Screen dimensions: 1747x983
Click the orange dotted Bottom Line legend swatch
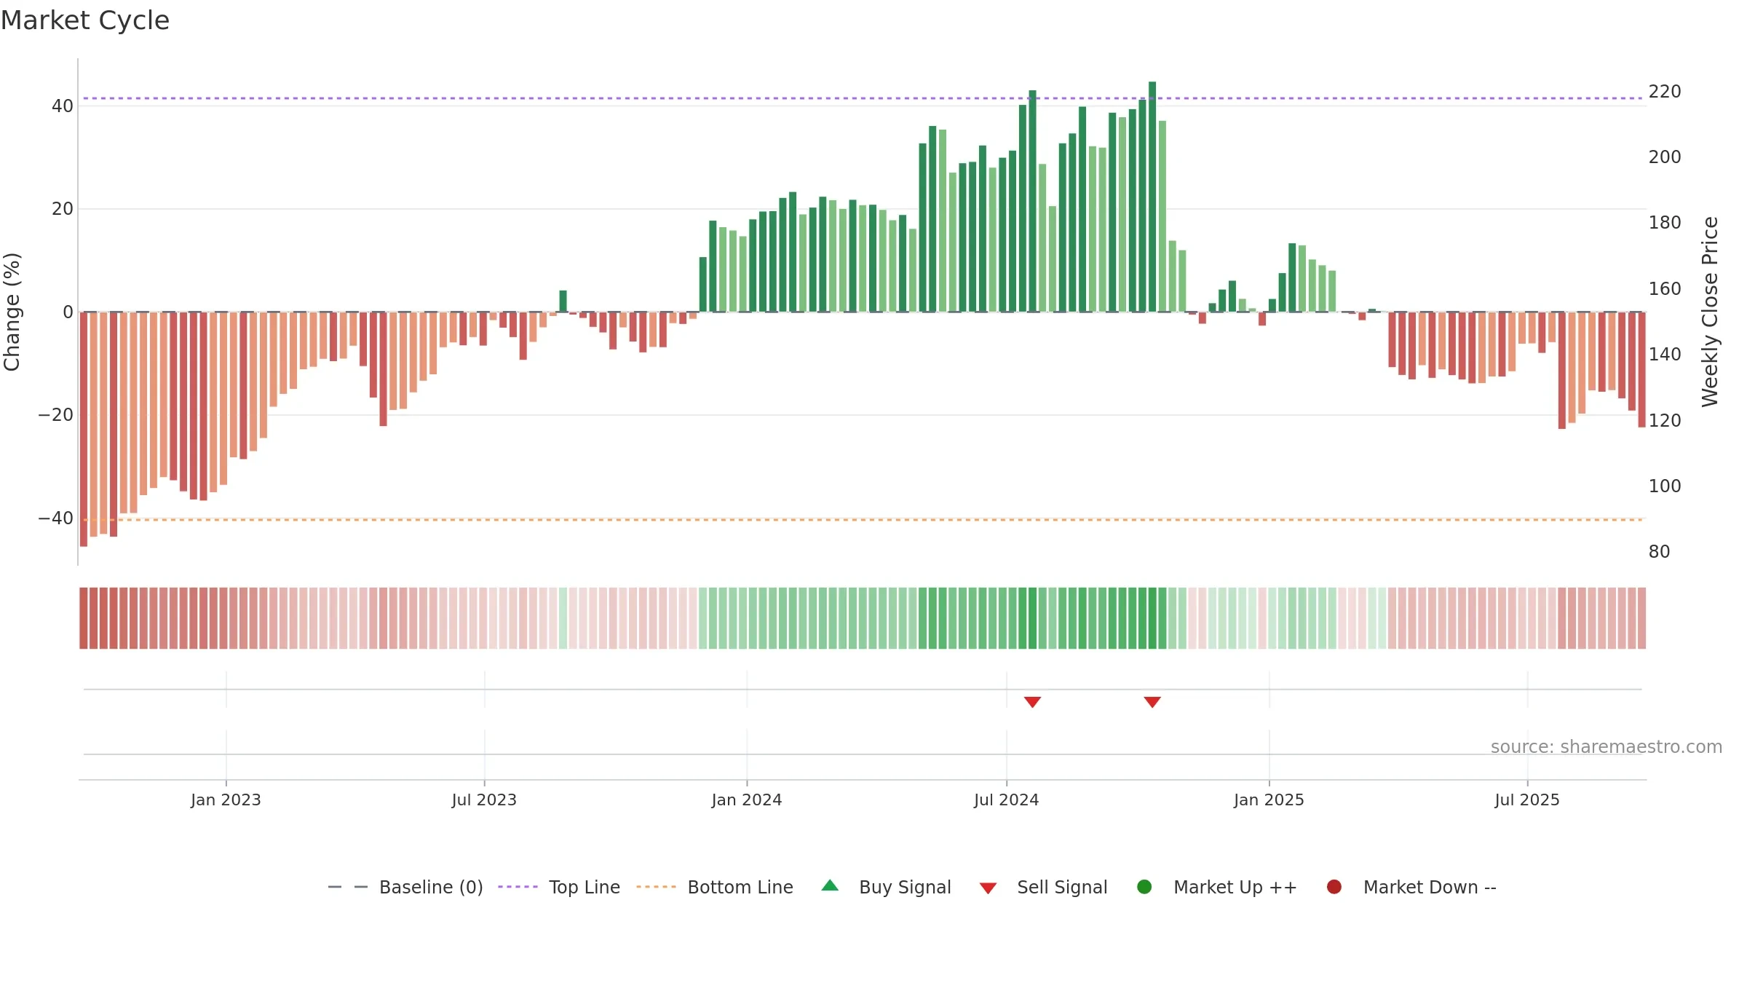tap(656, 887)
